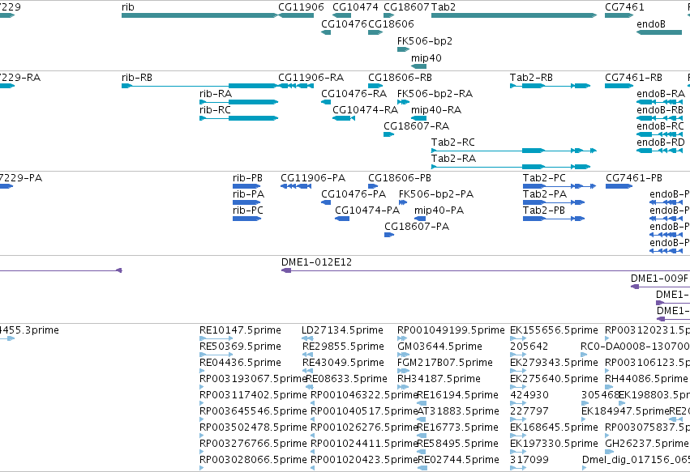Click the rib-PB protein label
This screenshot has width=690, height=472.
(x=248, y=178)
